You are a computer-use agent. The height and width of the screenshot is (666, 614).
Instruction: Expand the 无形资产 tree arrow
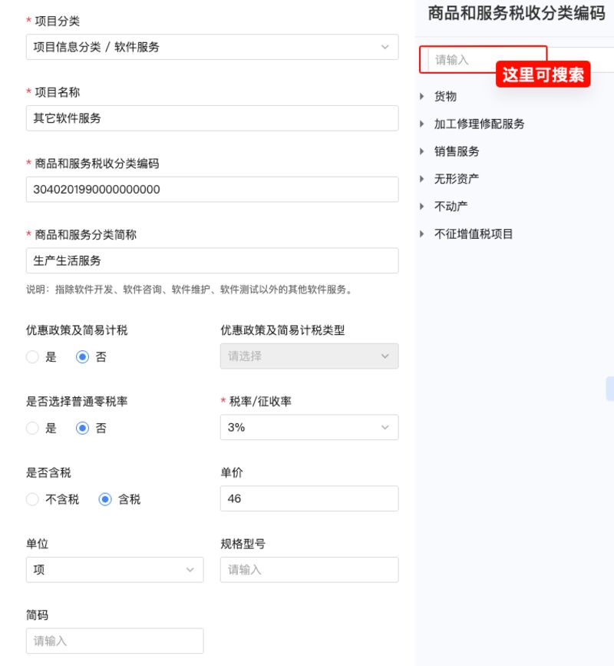pyautogui.click(x=422, y=179)
